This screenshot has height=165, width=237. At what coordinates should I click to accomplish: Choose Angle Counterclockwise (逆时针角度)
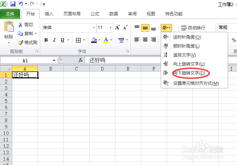click(194, 37)
